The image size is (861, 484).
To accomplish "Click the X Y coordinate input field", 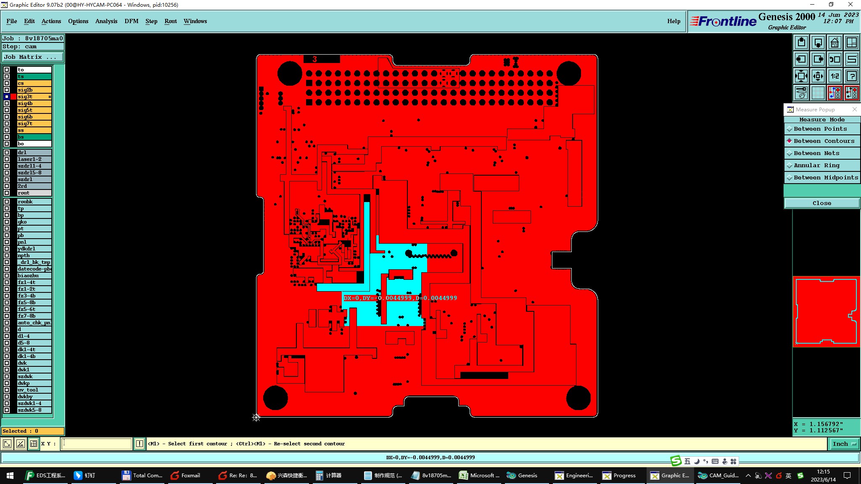I will point(97,444).
